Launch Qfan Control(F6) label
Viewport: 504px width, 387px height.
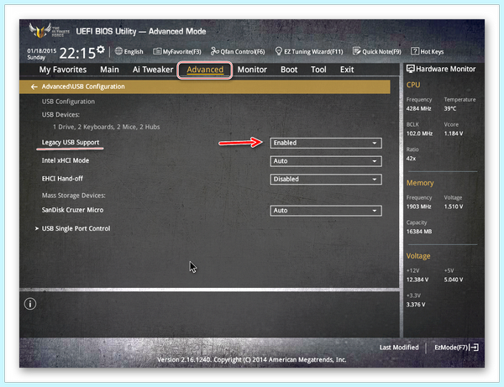(243, 52)
